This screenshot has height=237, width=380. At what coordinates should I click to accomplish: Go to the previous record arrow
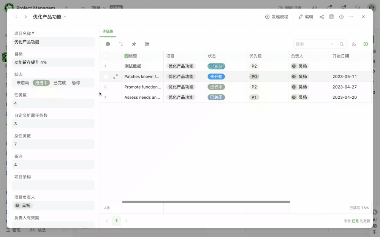tap(16, 17)
